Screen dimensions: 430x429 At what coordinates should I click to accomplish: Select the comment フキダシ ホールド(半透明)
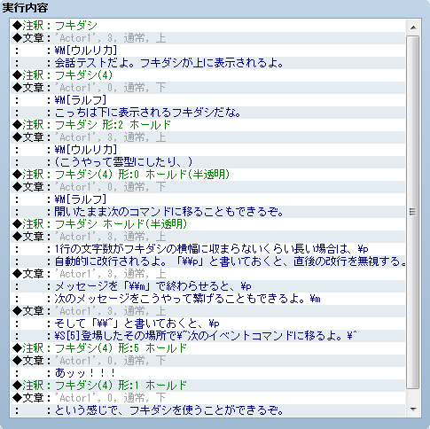(x=207, y=224)
